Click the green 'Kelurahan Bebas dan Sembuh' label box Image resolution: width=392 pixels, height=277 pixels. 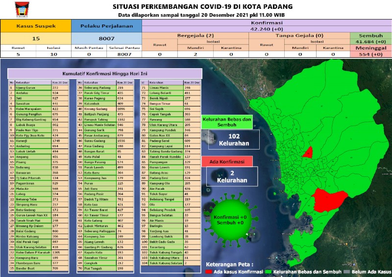(x=227, y=122)
